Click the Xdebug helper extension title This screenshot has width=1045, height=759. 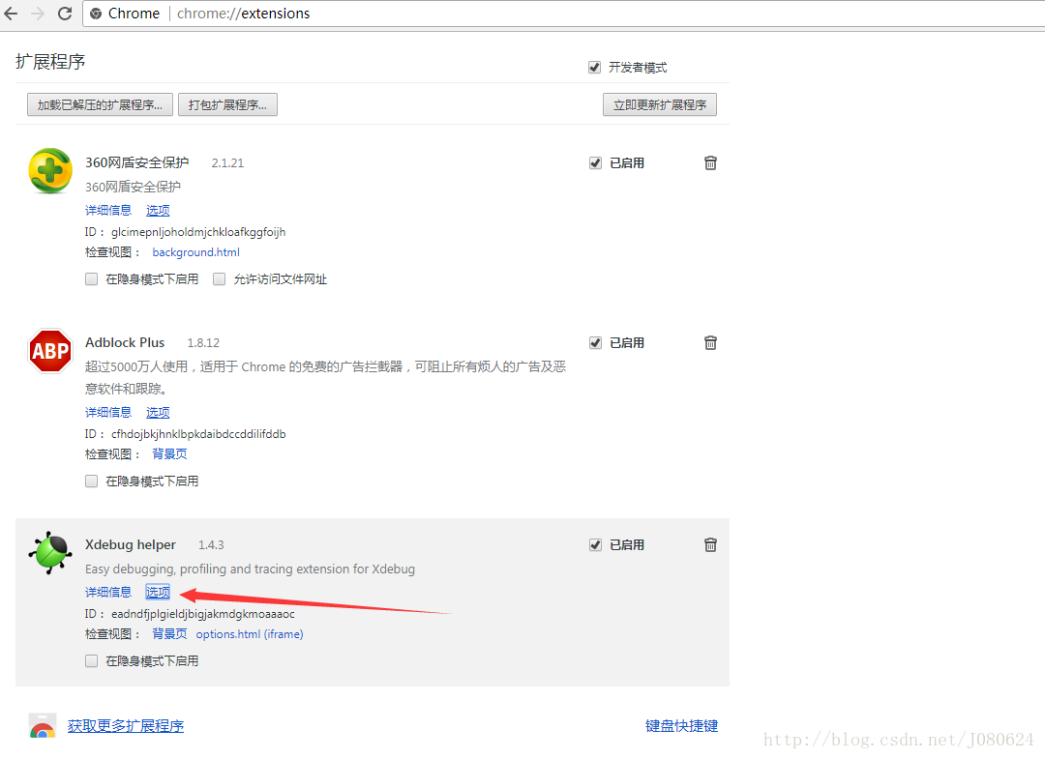[x=131, y=544]
